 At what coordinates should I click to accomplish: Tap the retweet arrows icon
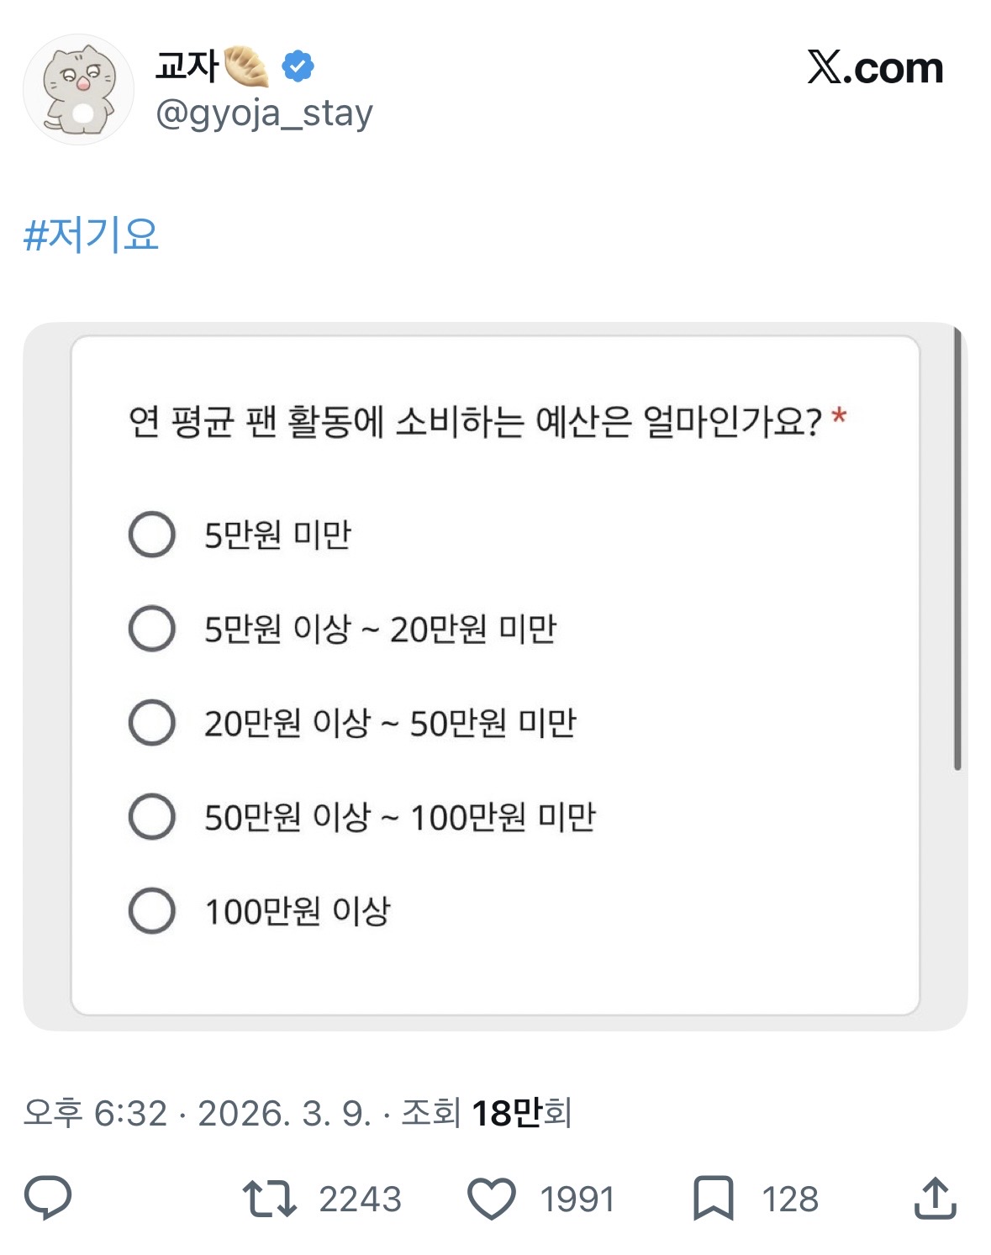pyautogui.click(x=269, y=1199)
